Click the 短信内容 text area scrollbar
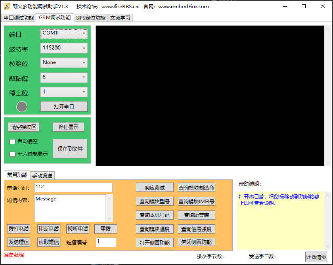The image size is (333, 265). coord(109,209)
